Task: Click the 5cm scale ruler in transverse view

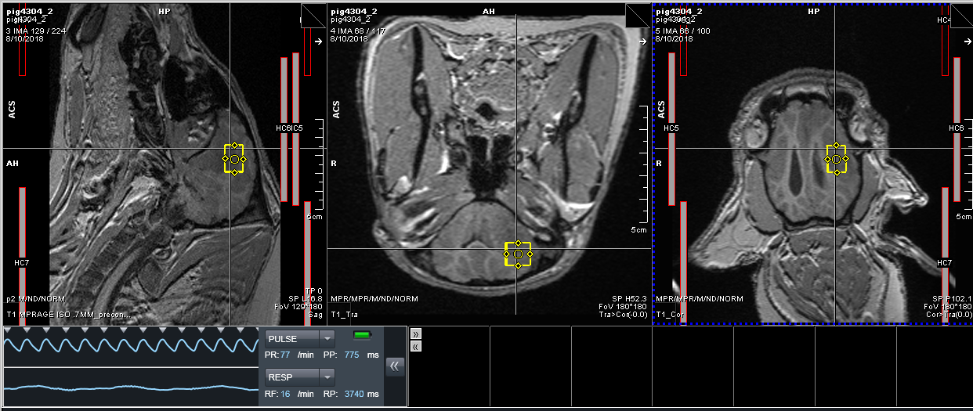Action: click(642, 172)
